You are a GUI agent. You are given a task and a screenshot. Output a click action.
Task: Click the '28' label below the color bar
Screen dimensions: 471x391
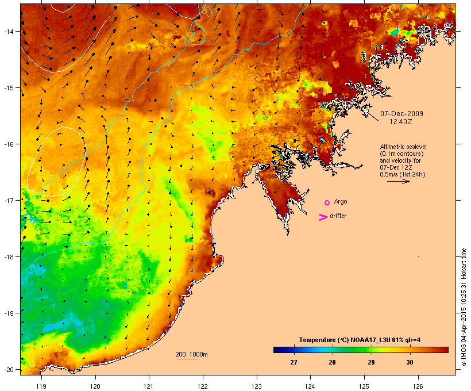point(332,362)
